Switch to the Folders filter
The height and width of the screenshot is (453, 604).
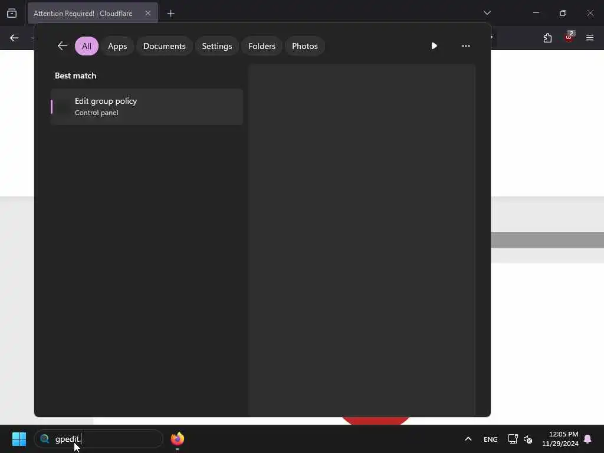262,46
